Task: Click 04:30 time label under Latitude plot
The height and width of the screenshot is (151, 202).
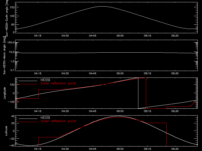Action: 65,149
